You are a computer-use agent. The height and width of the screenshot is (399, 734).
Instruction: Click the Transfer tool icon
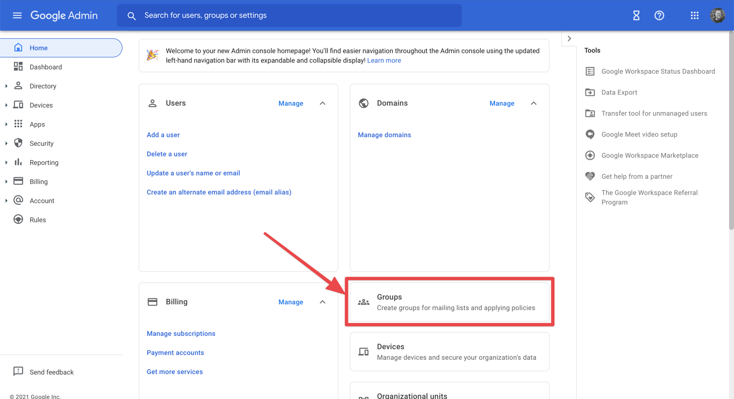point(590,113)
